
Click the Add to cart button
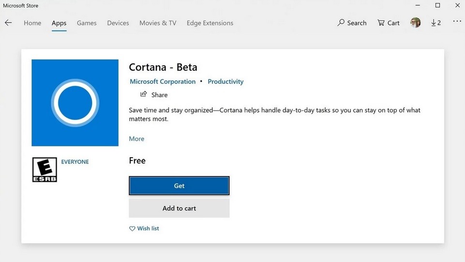tap(179, 208)
